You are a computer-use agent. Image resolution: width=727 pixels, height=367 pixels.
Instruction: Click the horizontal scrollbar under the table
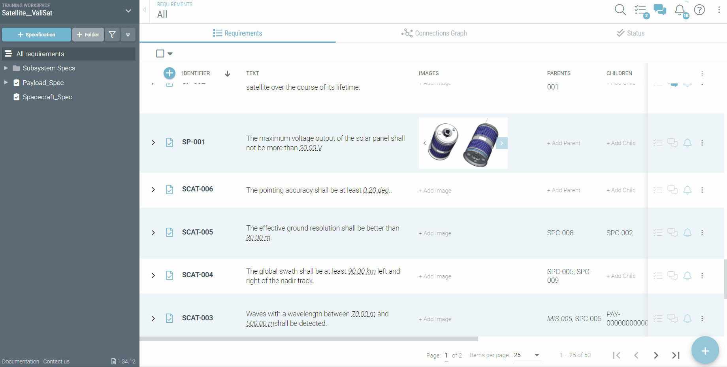(309, 339)
